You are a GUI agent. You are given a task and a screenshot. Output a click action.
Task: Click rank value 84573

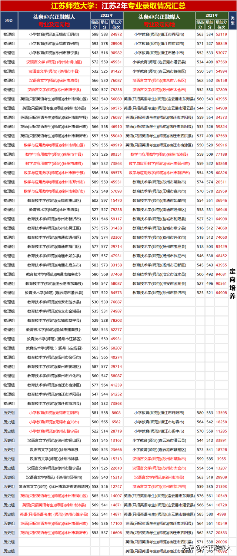(x=116, y=293)
